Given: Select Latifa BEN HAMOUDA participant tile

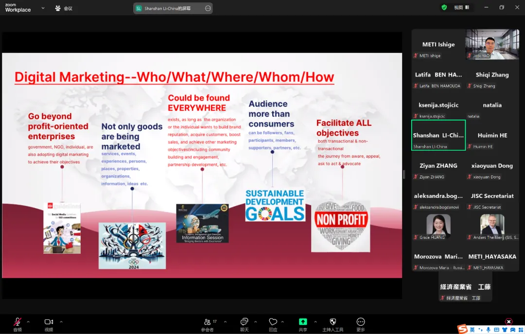Looking at the screenshot, I should pyautogui.click(x=438, y=75).
